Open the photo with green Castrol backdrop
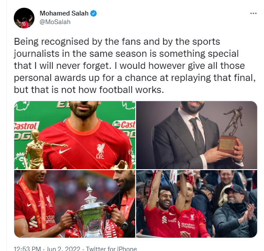 click(75, 135)
